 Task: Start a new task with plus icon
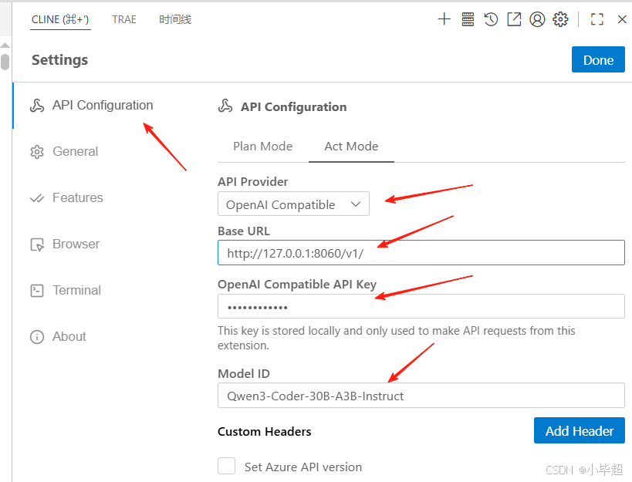[x=444, y=19]
